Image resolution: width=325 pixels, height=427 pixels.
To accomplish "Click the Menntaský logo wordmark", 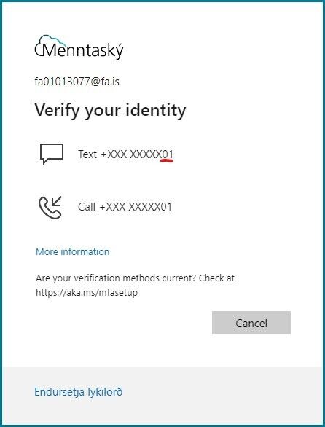I will click(83, 51).
